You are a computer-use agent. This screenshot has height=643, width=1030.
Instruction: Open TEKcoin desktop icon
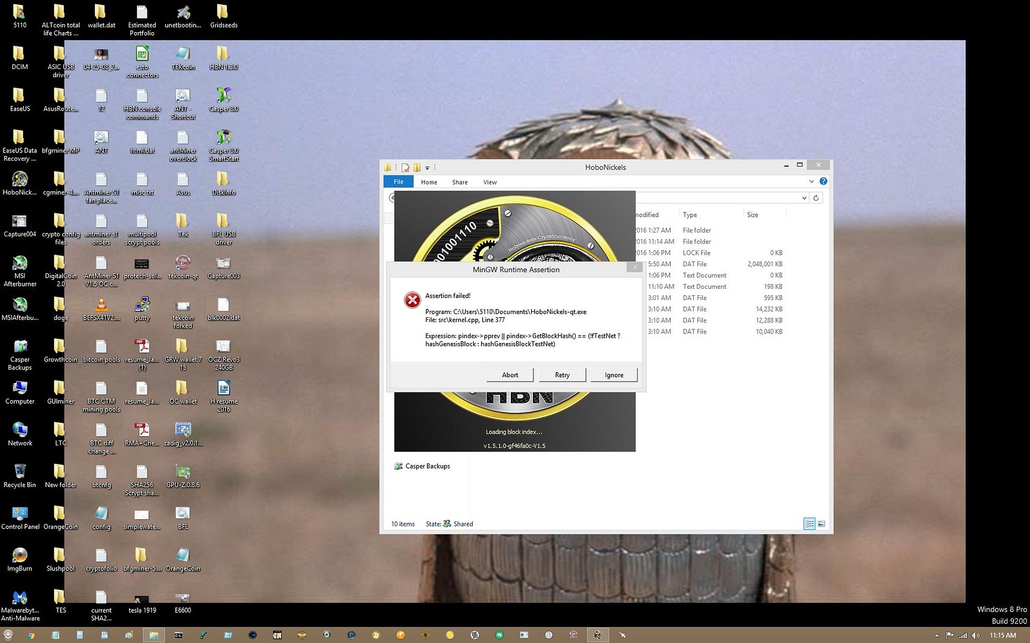click(x=183, y=58)
